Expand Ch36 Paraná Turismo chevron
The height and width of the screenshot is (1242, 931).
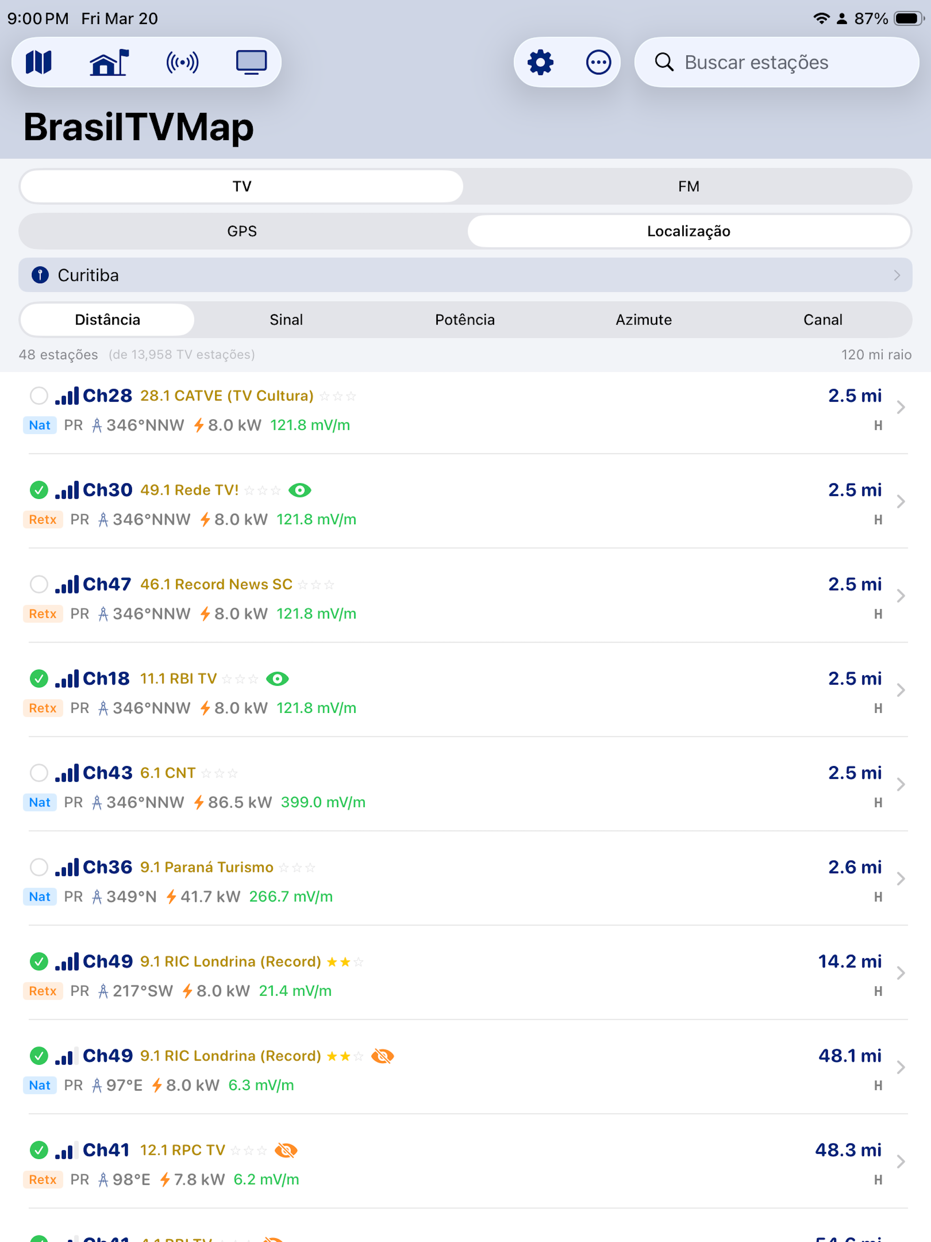click(901, 879)
